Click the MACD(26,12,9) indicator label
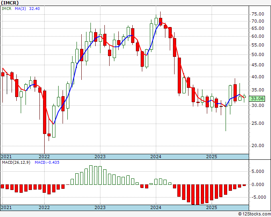The image size is (271, 217). click(x=16, y=163)
